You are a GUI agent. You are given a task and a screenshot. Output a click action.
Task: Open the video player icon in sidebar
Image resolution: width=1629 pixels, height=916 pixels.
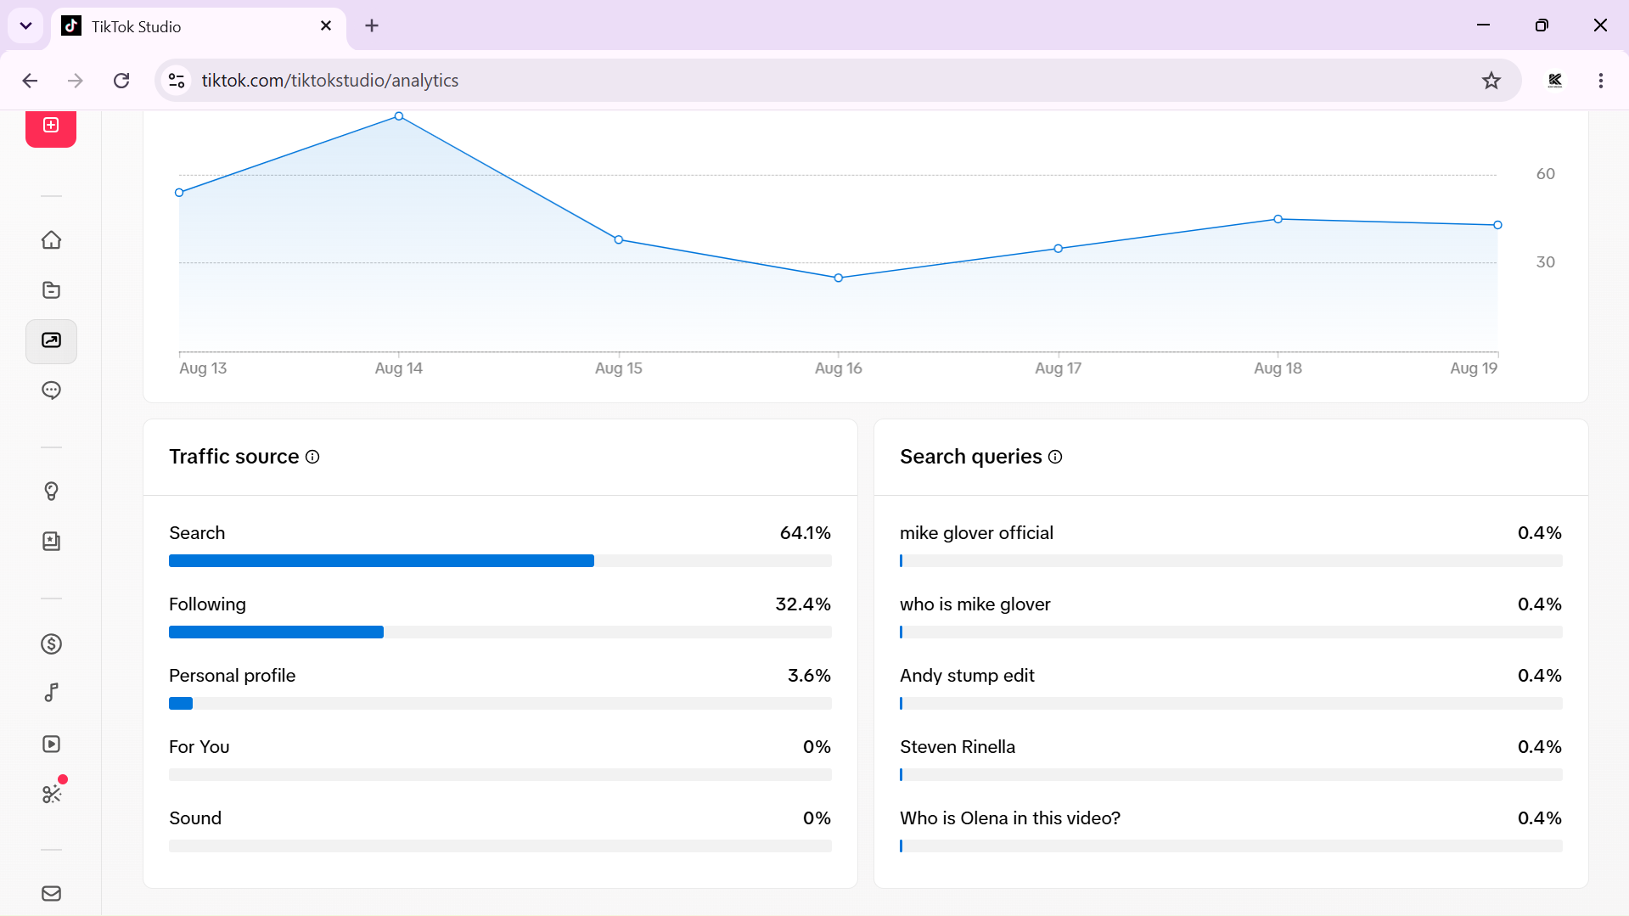(51, 745)
